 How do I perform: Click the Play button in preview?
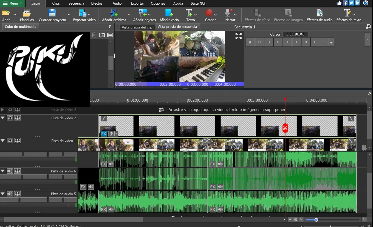[x=250, y=42]
